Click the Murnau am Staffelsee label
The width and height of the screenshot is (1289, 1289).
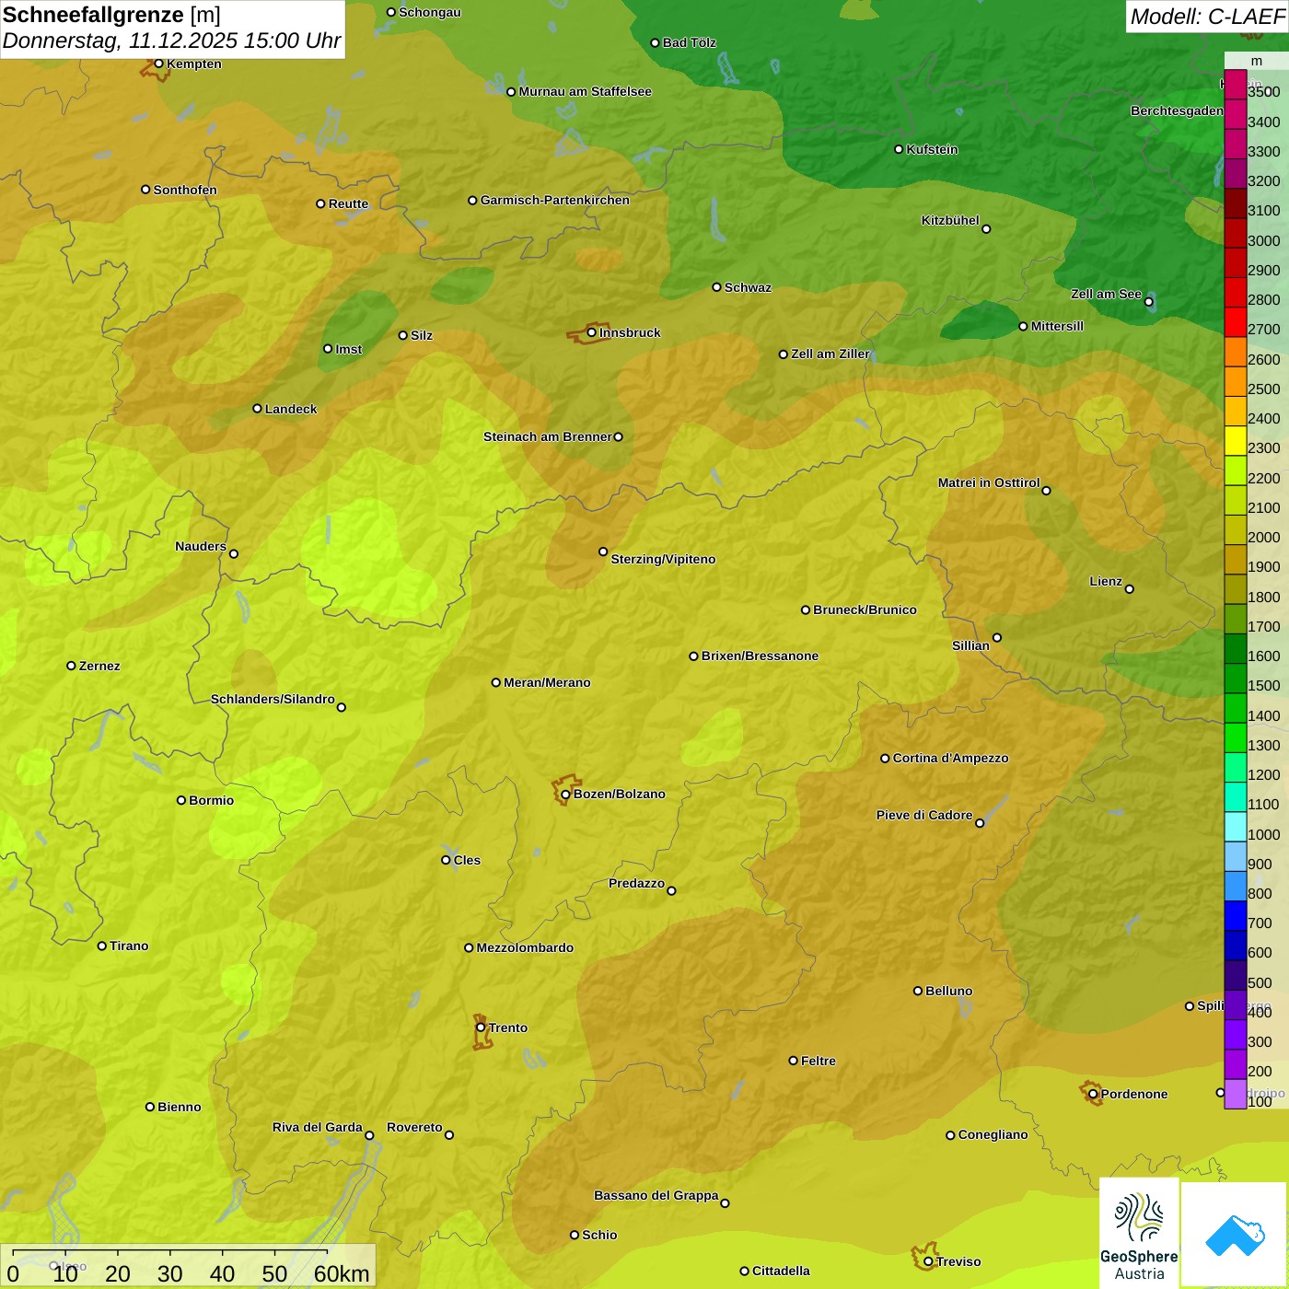click(x=586, y=91)
